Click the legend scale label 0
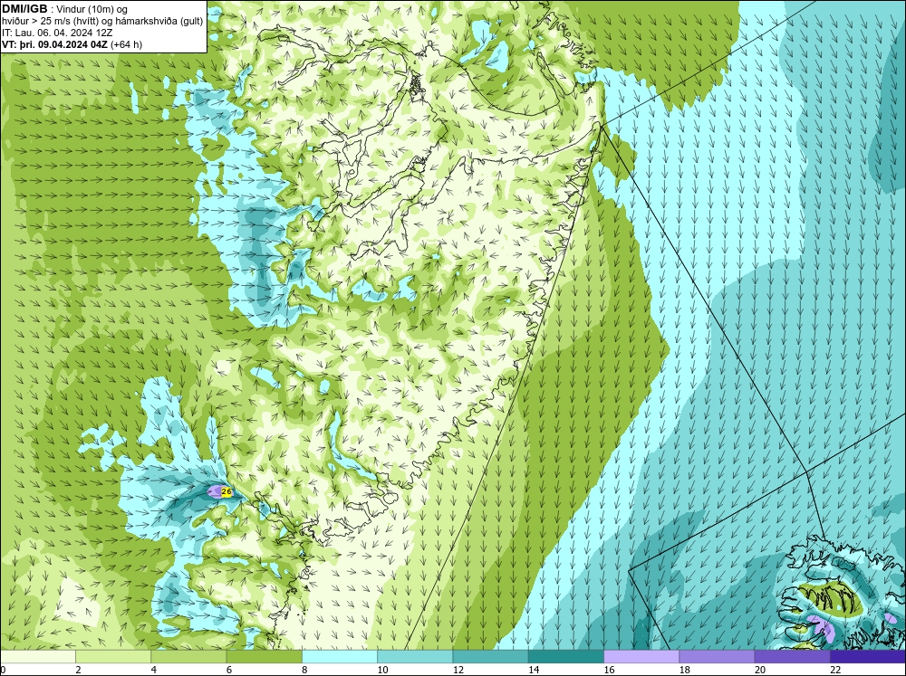Screen dimensions: 906x676 (x=3, y=670)
